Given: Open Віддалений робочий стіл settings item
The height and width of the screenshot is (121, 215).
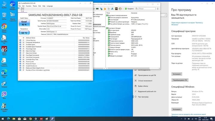Looking at the screenshot, I should click(147, 91).
